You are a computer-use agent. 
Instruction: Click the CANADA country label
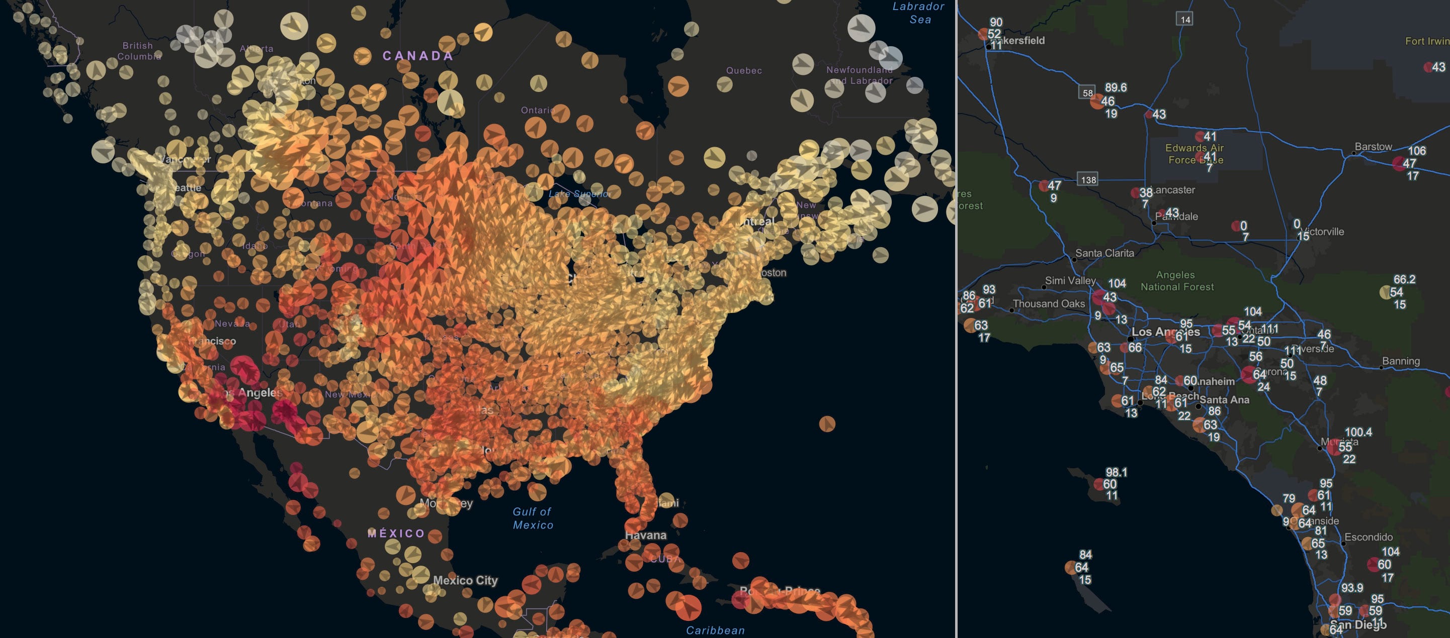pyautogui.click(x=417, y=56)
